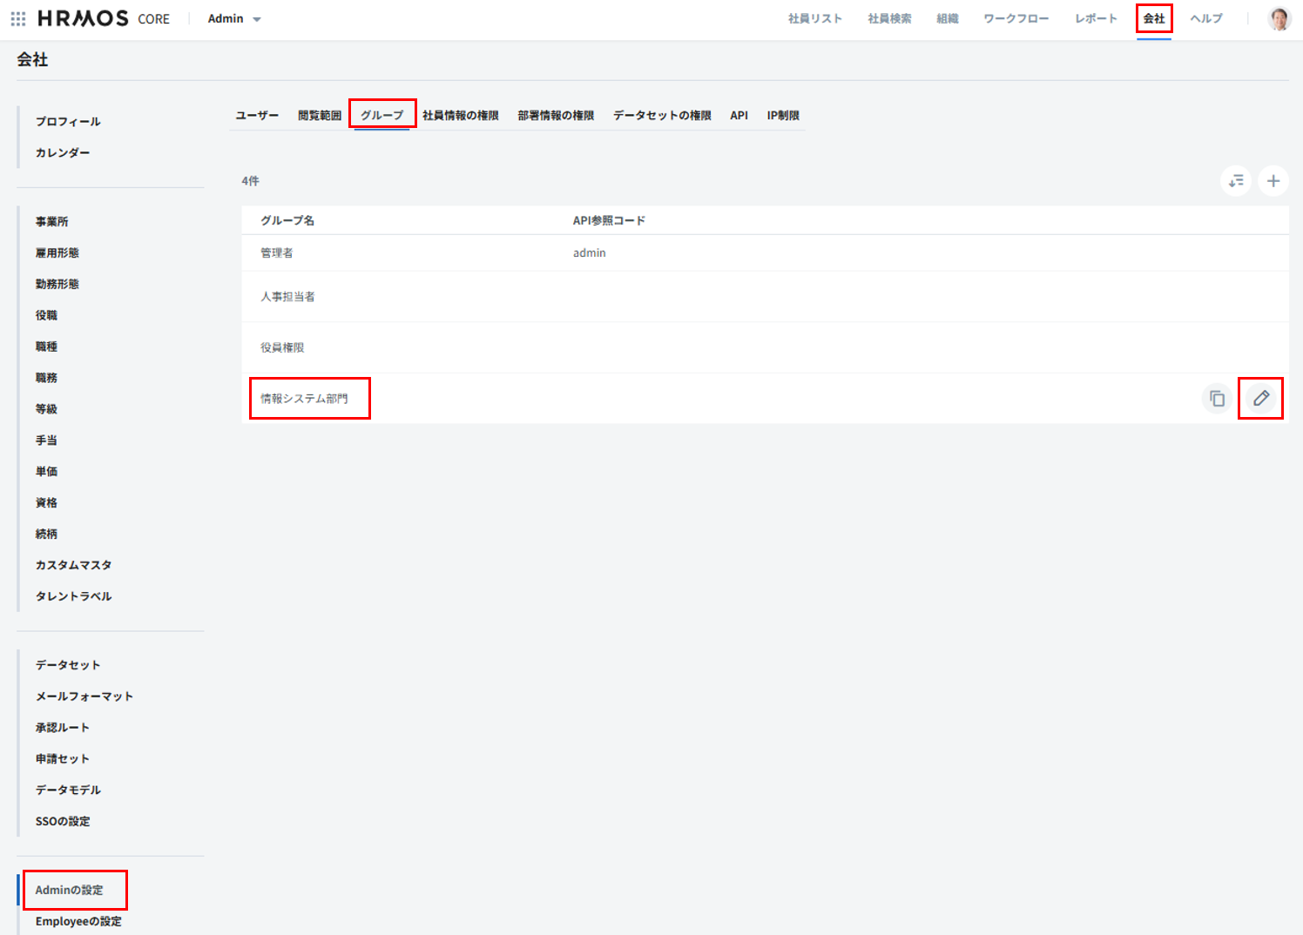Select Employeeの設定 in the sidebar
This screenshot has height=935, width=1303.
click(78, 921)
